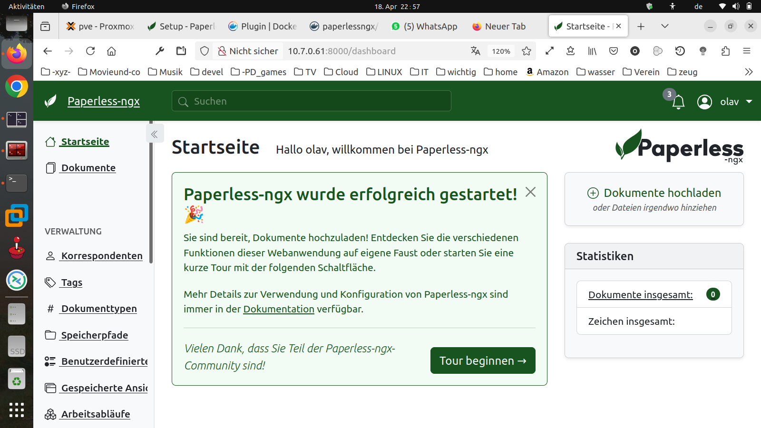
Task: Bookmark this page with the star
Action: tap(527, 51)
